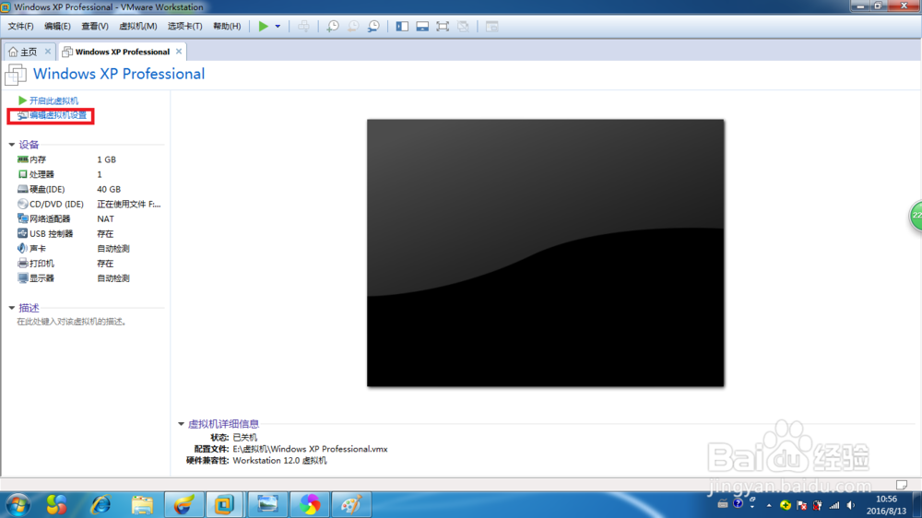Click the description text field placeholder
Image resolution: width=922 pixels, height=518 pixels.
pyautogui.click(x=72, y=322)
